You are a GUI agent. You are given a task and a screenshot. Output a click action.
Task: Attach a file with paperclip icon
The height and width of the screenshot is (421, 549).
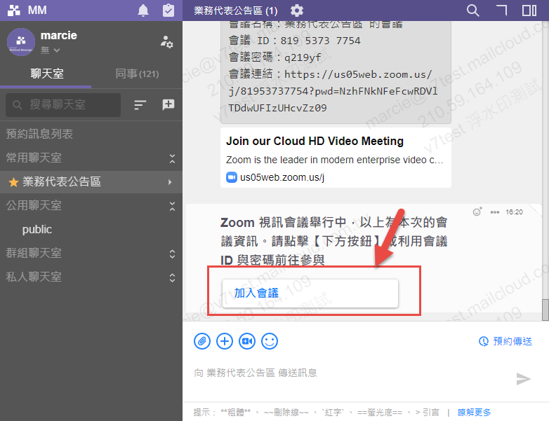[202, 341]
